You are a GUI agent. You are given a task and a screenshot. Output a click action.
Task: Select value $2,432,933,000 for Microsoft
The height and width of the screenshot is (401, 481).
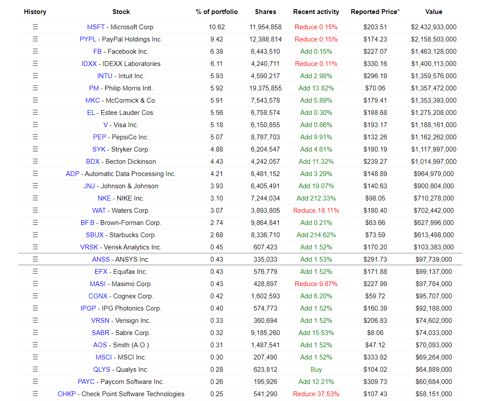(x=433, y=27)
